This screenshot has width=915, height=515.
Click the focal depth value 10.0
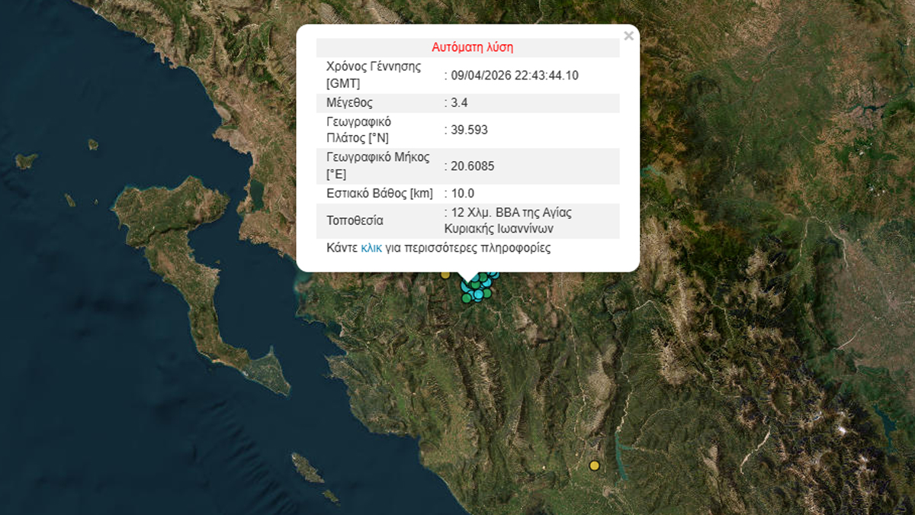[x=462, y=193]
